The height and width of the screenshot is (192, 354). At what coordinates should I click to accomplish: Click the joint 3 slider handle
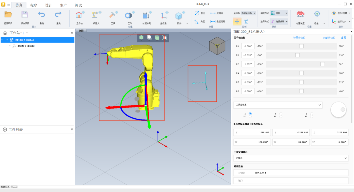point(322,64)
